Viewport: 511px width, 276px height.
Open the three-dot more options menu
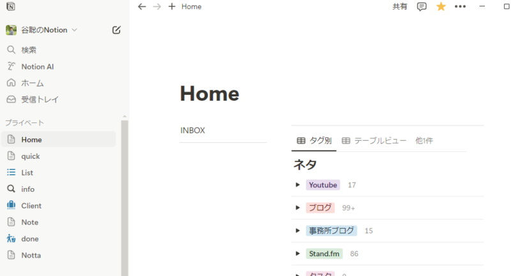pyautogui.click(x=460, y=6)
